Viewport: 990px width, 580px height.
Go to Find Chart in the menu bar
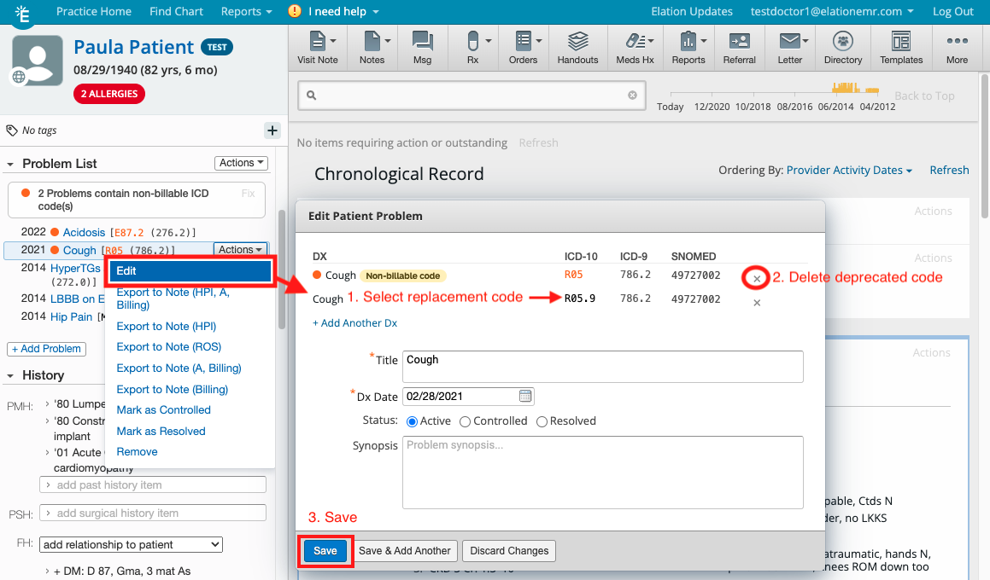[176, 11]
